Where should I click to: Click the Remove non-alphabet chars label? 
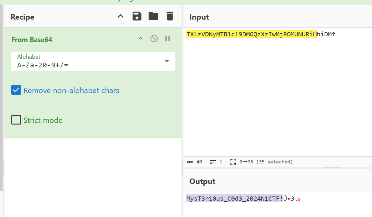71,91
